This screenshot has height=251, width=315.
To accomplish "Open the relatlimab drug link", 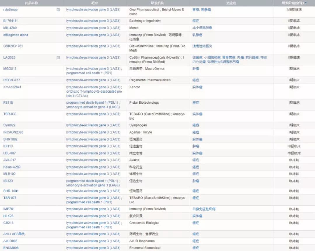I will 10,10.
